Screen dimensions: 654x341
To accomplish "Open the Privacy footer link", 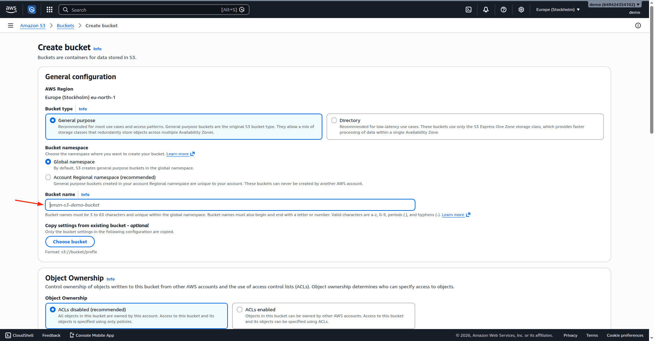I will (570, 335).
